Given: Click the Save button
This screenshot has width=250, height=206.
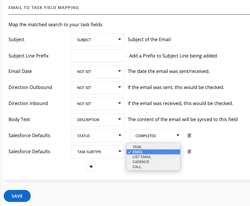Looking at the screenshot, I should pyautogui.click(x=17, y=196).
